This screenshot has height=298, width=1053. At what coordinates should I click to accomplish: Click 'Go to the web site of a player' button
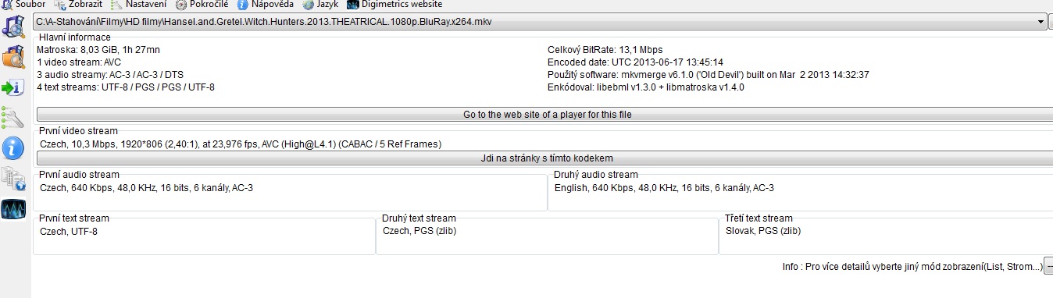[547, 115]
